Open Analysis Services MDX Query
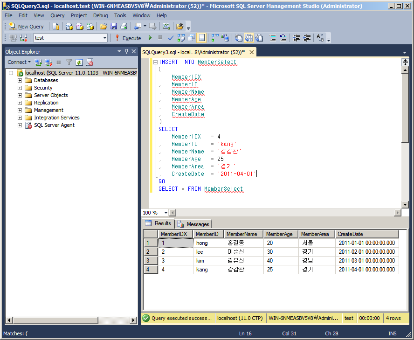The width and height of the screenshot is (414, 340). point(69,27)
